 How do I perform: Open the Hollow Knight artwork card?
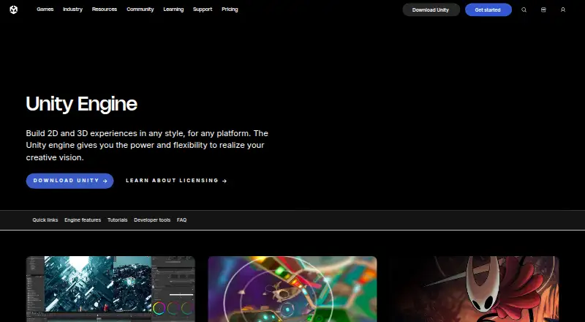[475, 289]
